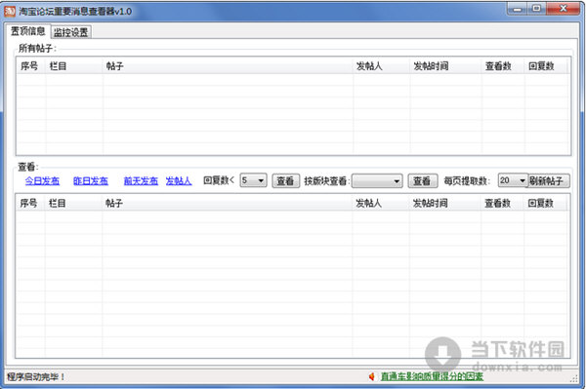
Task: Click the 回复数 header in the upper list
Action: point(546,66)
